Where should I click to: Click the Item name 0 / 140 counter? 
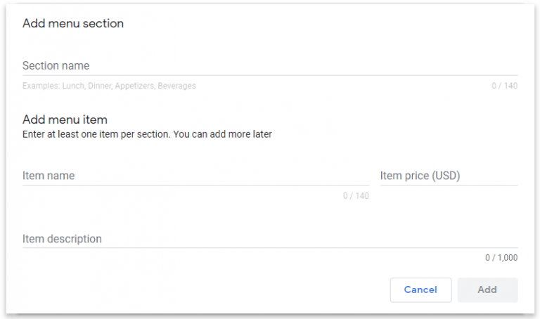356,196
